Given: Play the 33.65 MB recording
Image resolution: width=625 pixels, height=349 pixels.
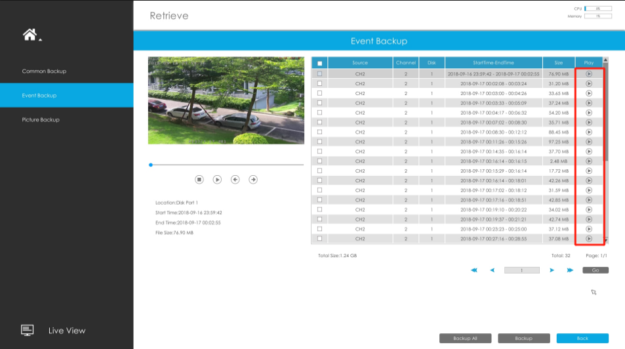Looking at the screenshot, I should coord(589,93).
